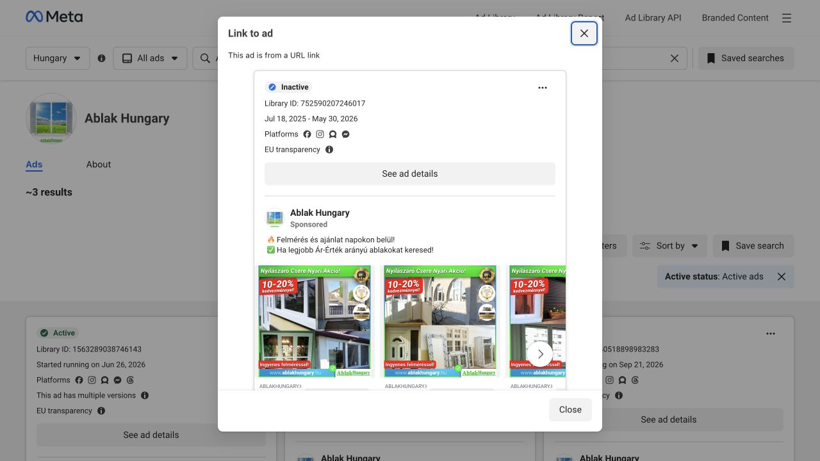Close the Link to ad dialog with the X
This screenshot has width=820, height=461.
tap(584, 33)
